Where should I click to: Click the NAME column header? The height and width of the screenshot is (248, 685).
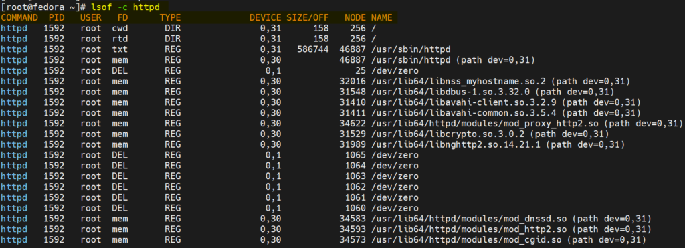coord(381,18)
